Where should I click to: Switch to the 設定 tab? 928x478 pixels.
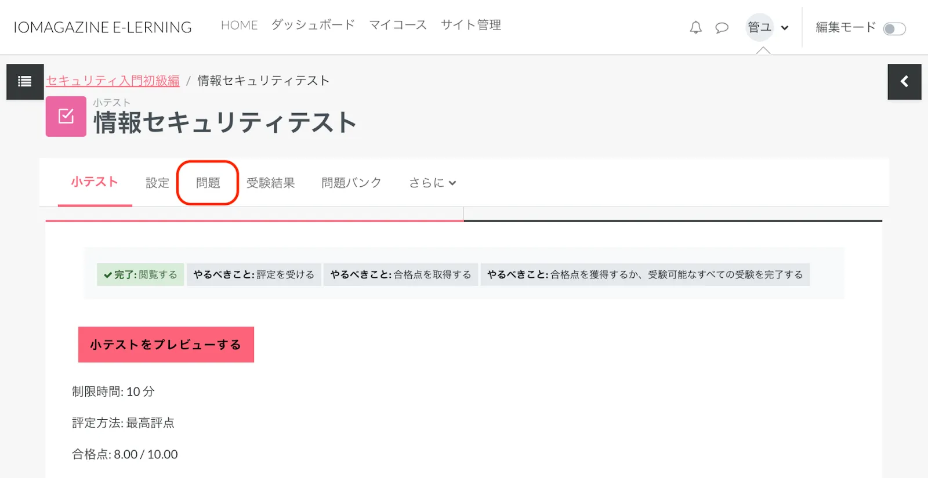coord(157,183)
